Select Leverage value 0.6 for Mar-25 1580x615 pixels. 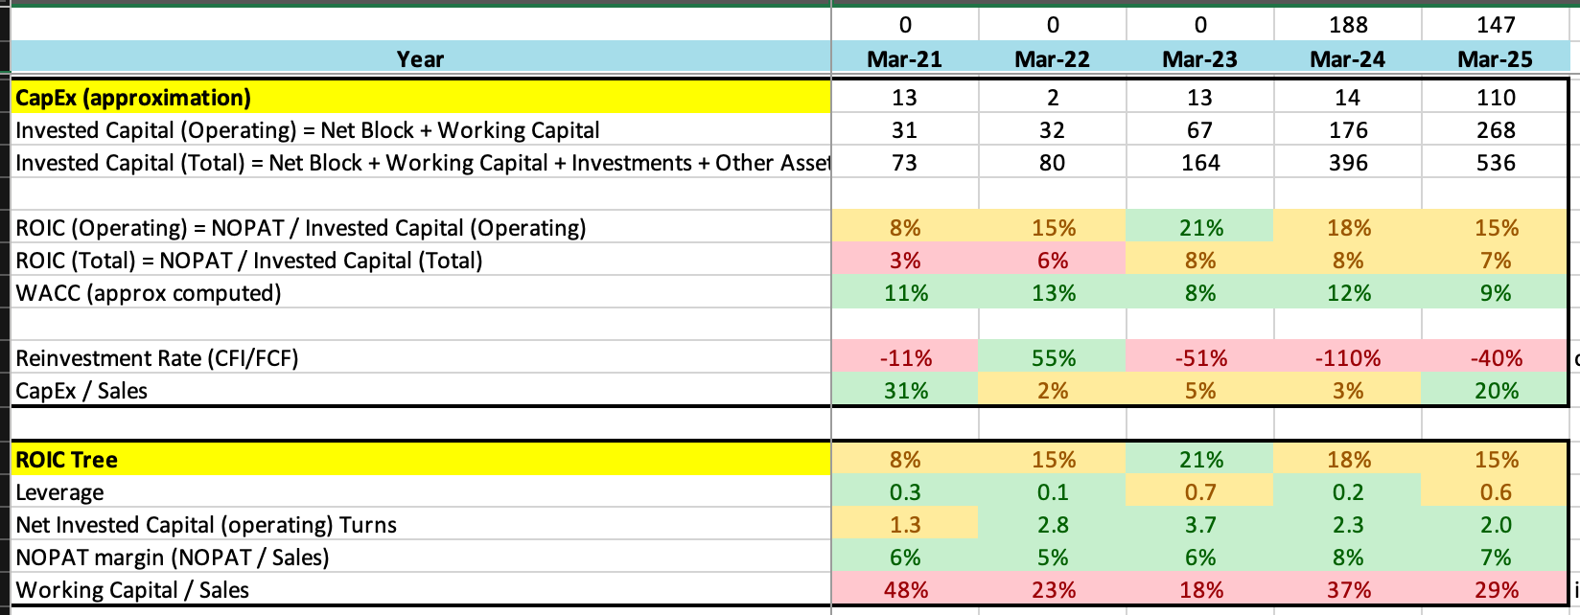[x=1495, y=492]
